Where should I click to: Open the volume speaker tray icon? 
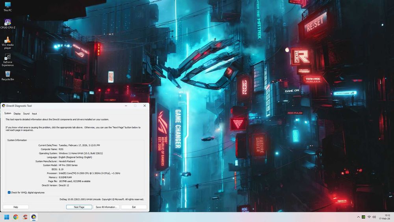tap(374, 217)
